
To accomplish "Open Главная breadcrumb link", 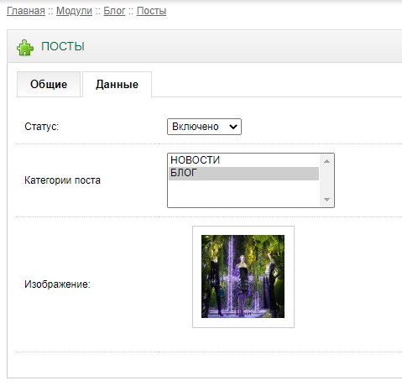I will [x=26, y=11].
